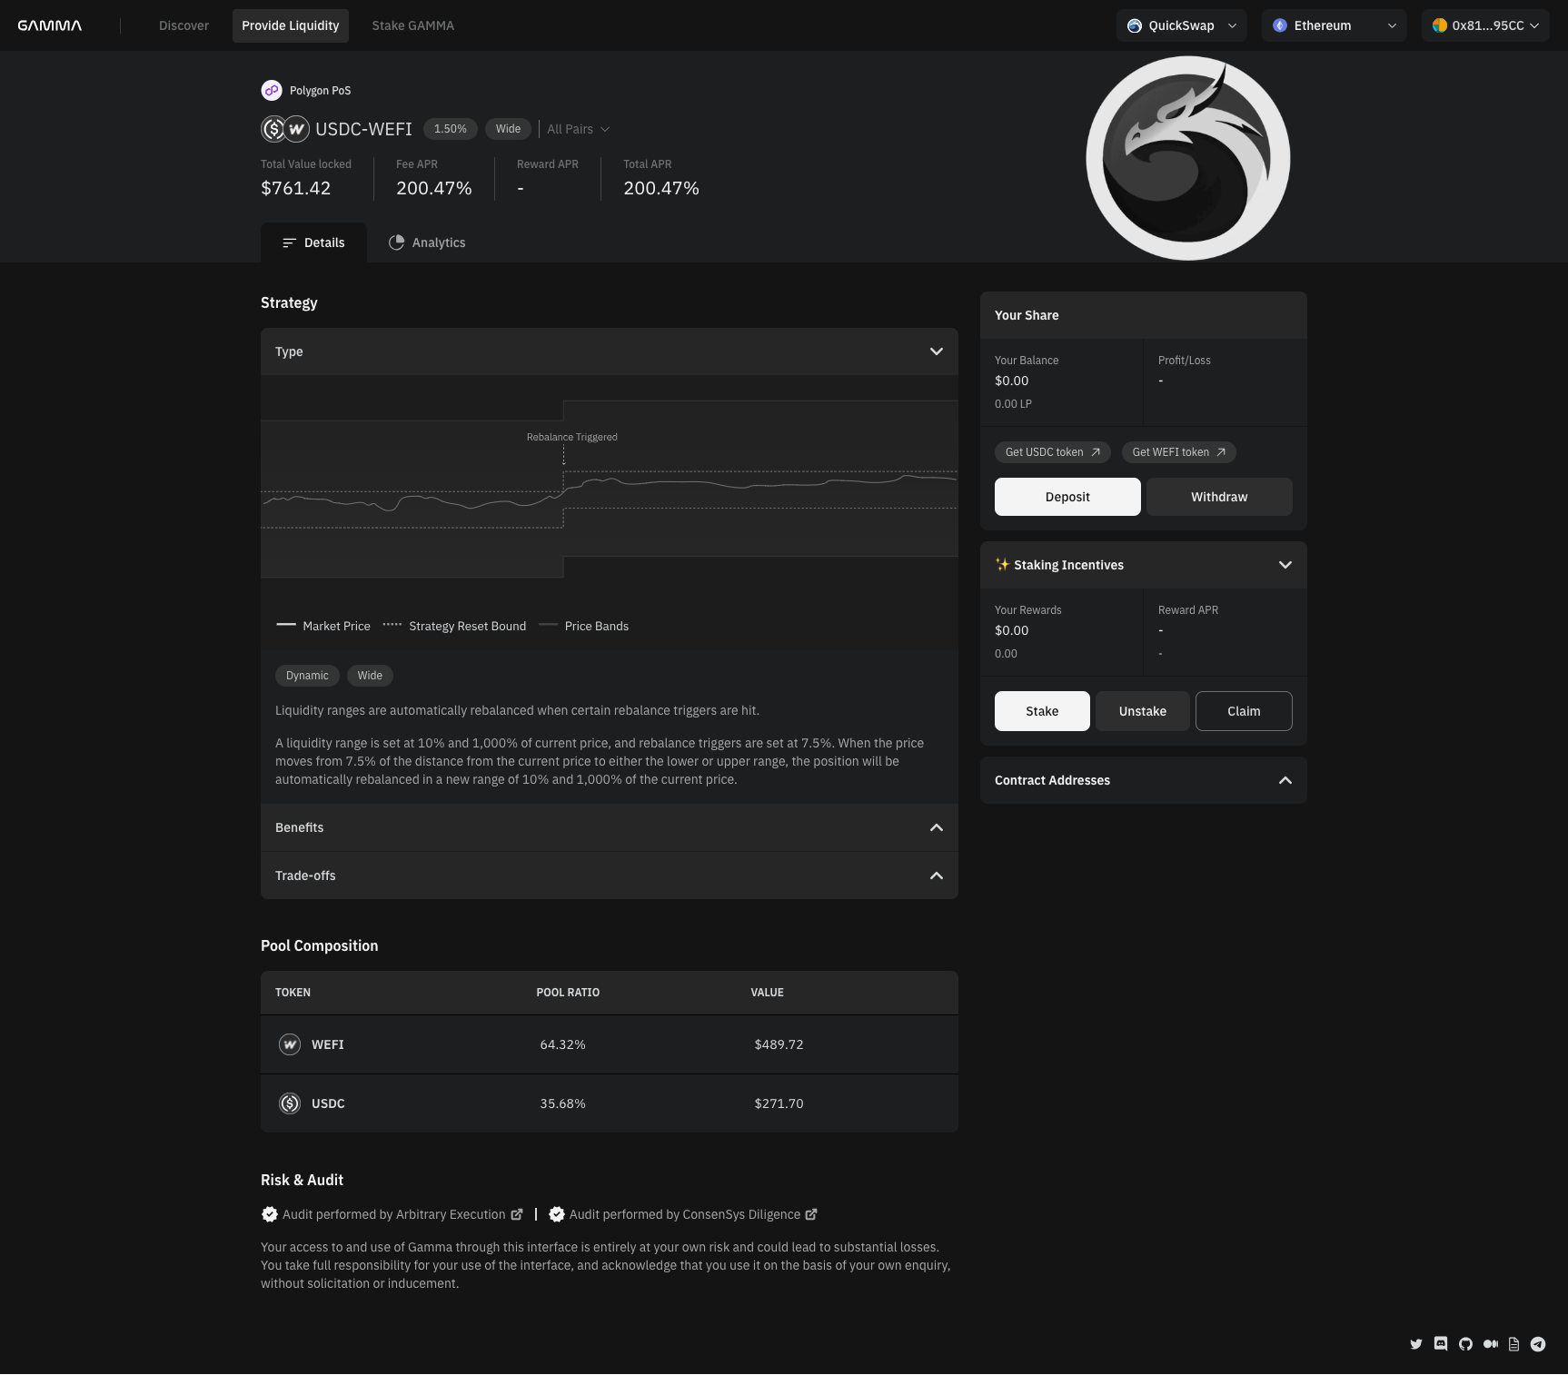Click the Market Price legend entry
1568x1375 pixels.
[x=323, y=626]
